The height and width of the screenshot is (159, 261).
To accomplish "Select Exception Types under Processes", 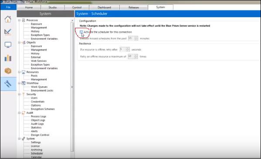I will click(x=40, y=35).
